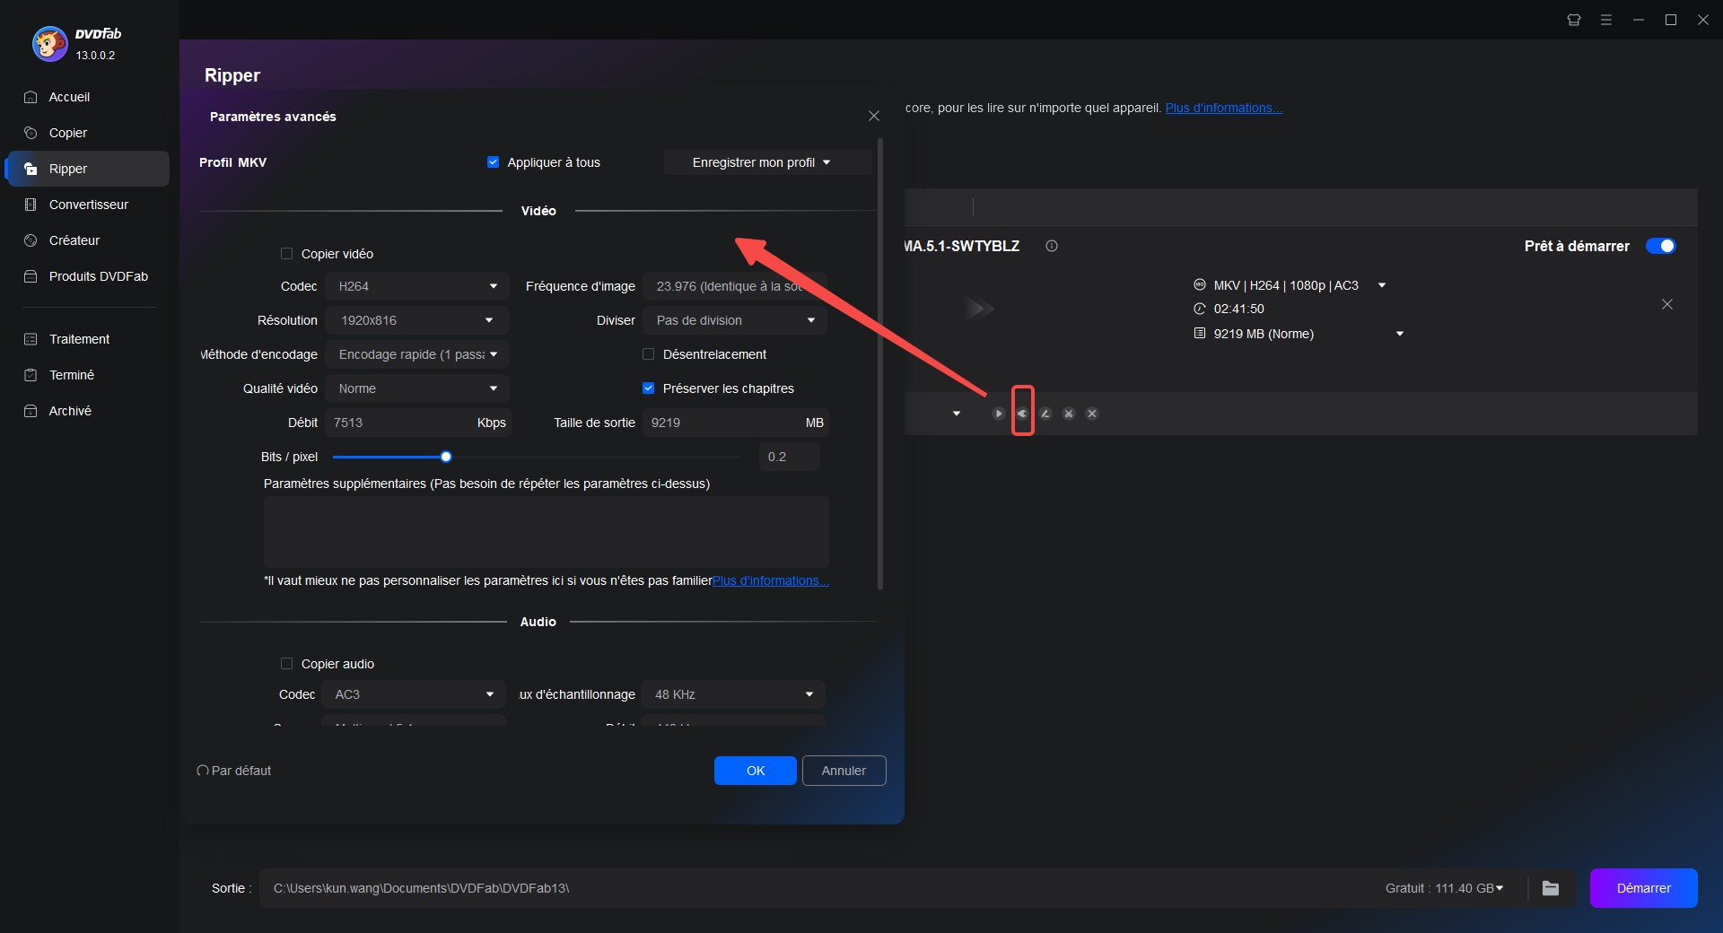Image resolution: width=1723 pixels, height=933 pixels.
Task: Click Taille de sortie 9219 field
Action: pos(735,423)
